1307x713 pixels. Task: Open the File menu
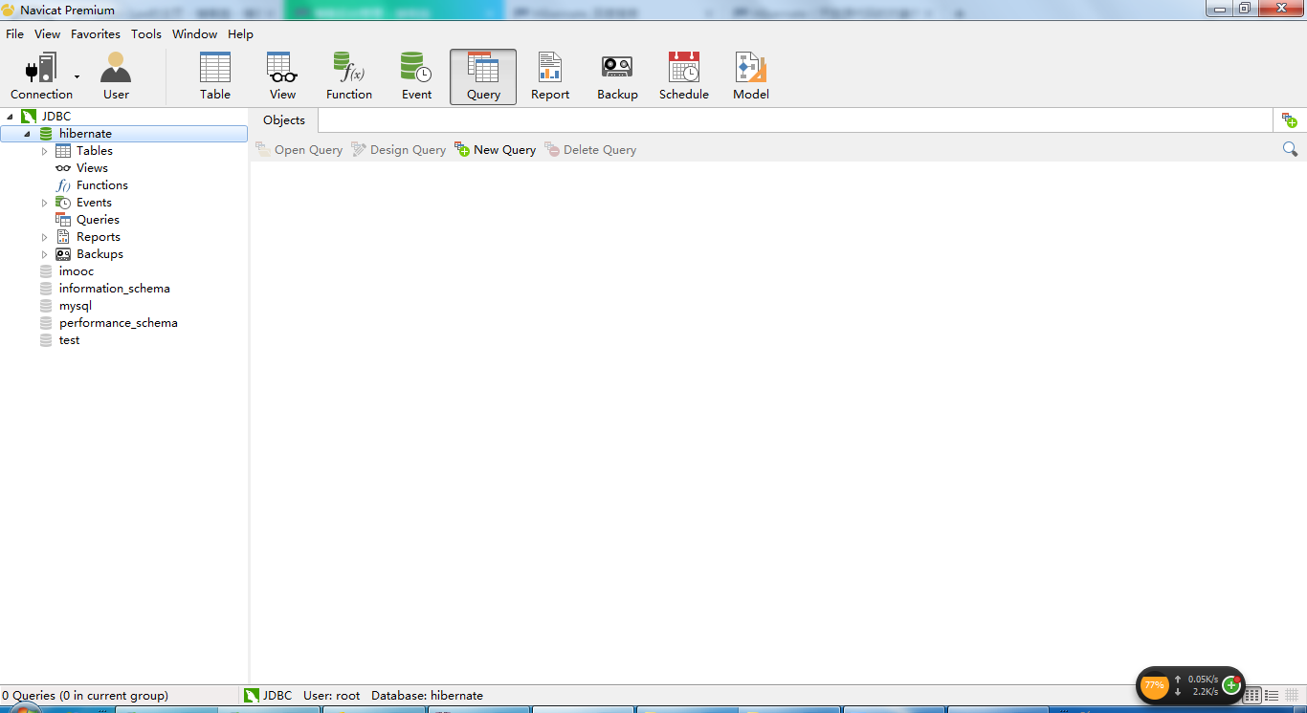[x=15, y=33]
